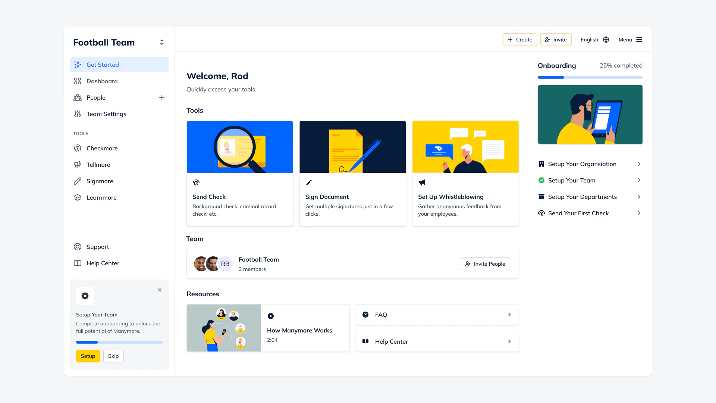Expand Setup Your Team chevron in onboarding

pyautogui.click(x=639, y=180)
